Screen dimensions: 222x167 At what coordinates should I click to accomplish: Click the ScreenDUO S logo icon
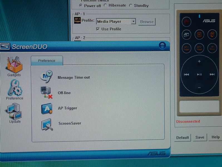click(5, 46)
